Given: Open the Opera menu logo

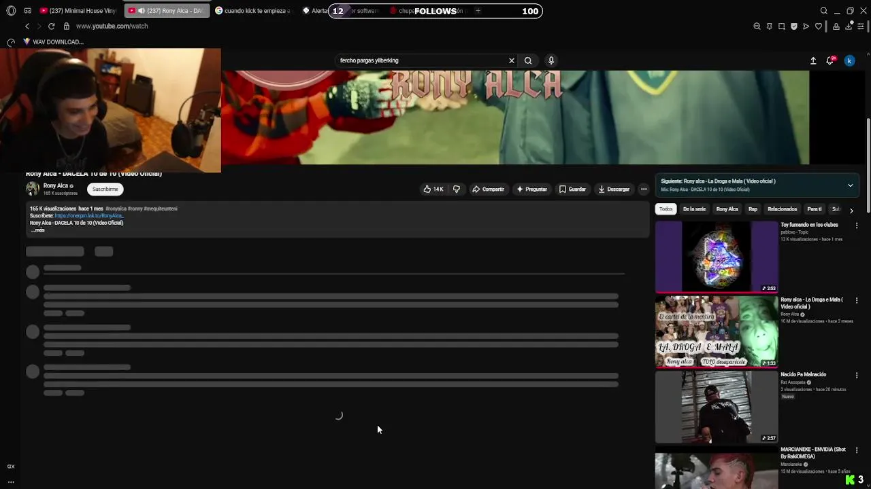Looking at the screenshot, I should click(11, 11).
